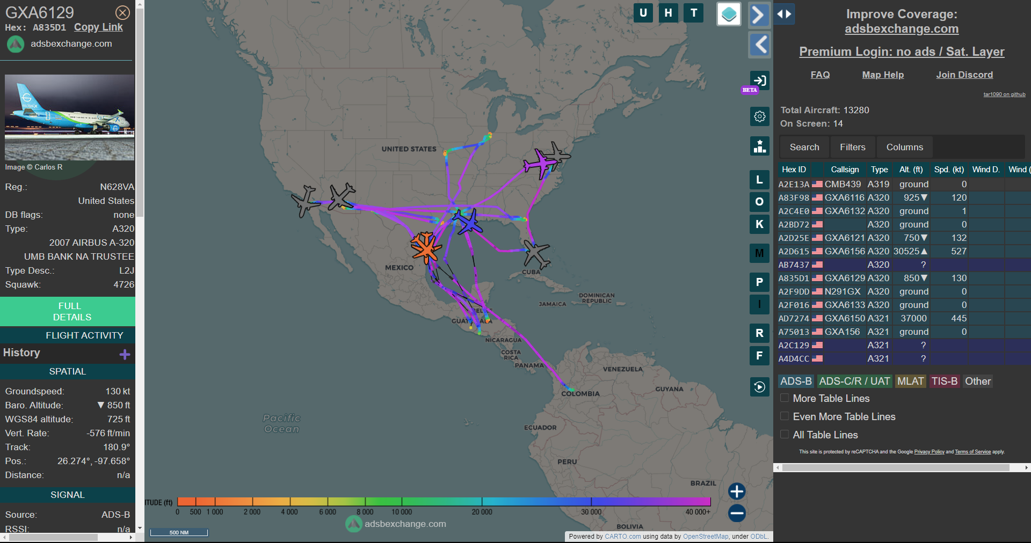This screenshot has height=543, width=1031.
Task: Open FLIGHT ACTIVITY section
Action: coord(68,335)
